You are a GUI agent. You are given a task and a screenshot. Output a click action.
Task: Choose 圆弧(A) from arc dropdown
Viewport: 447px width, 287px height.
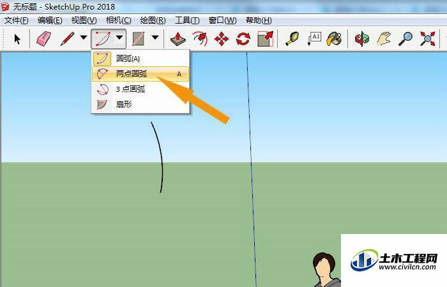coord(140,59)
